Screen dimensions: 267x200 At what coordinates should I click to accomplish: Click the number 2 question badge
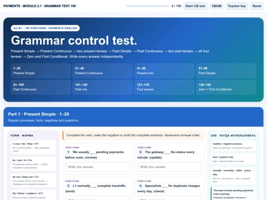click(x=140, y=152)
